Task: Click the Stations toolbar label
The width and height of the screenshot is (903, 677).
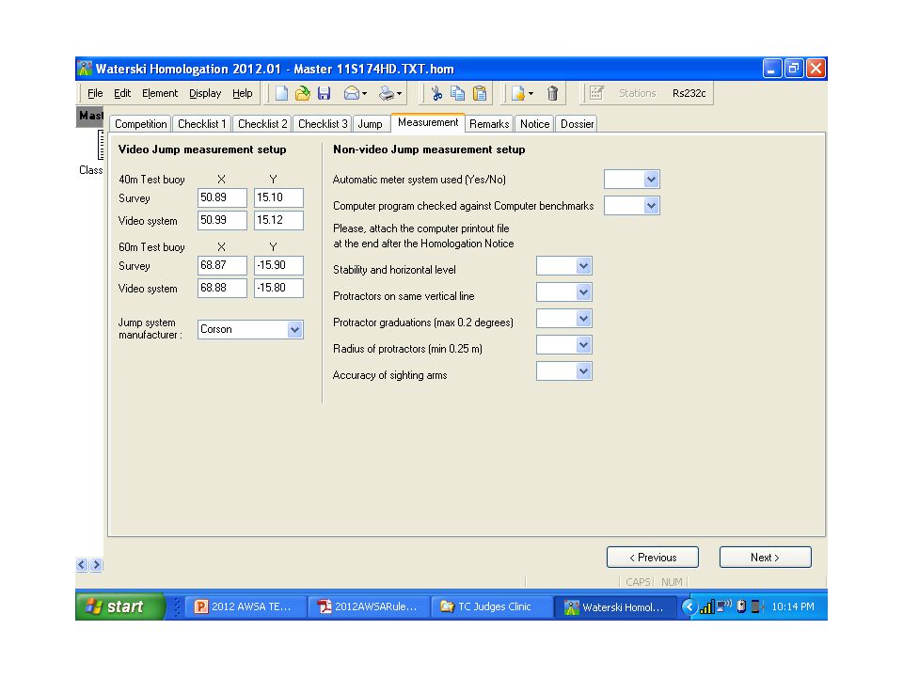Action: click(637, 93)
